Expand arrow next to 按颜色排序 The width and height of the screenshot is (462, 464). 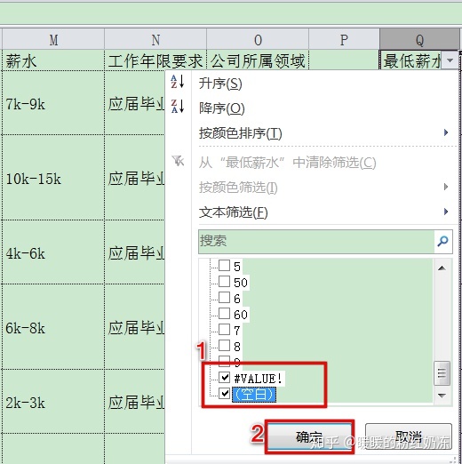click(x=446, y=132)
